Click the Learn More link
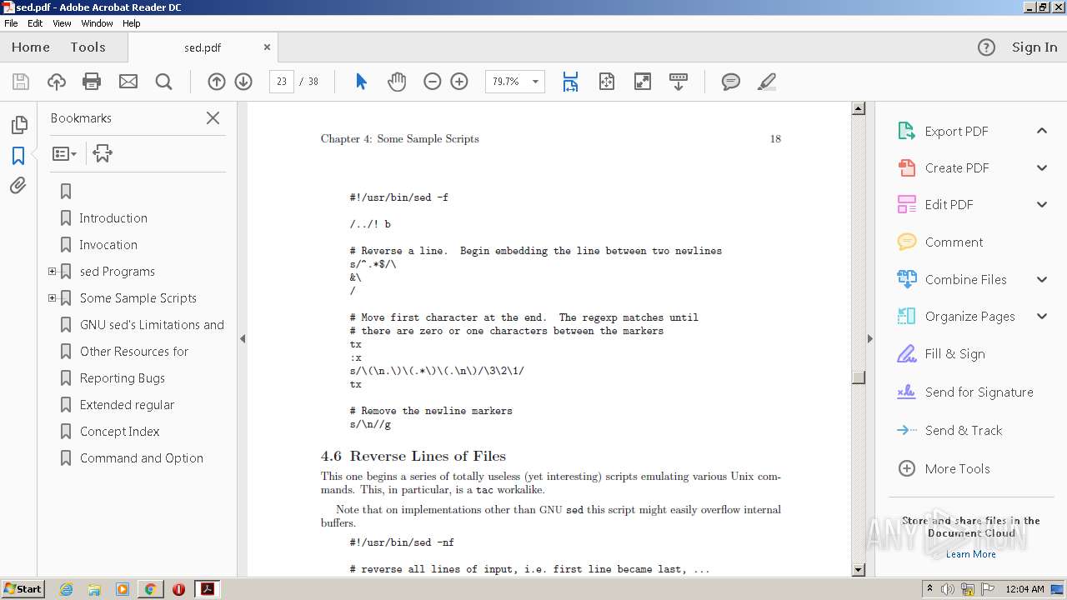The height and width of the screenshot is (600, 1067). tap(970, 554)
